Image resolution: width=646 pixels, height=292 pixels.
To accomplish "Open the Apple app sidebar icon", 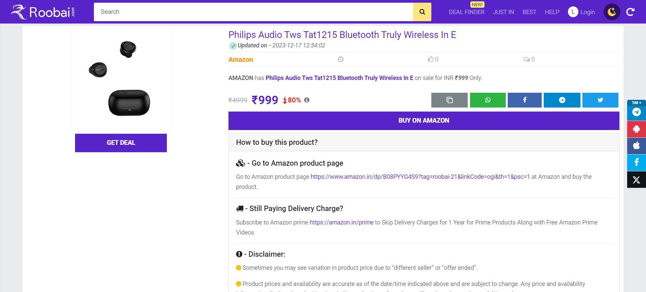I will pyautogui.click(x=637, y=146).
